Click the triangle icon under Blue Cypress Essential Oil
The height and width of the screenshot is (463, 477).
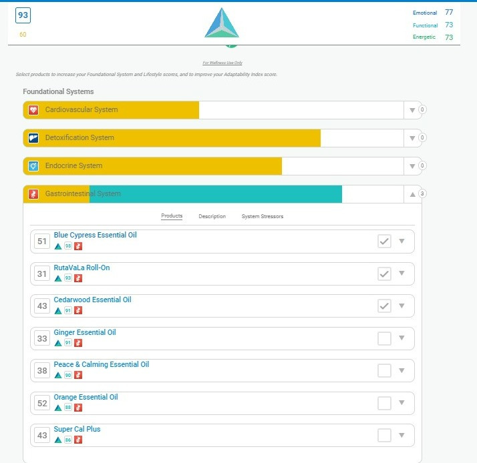tap(58, 246)
